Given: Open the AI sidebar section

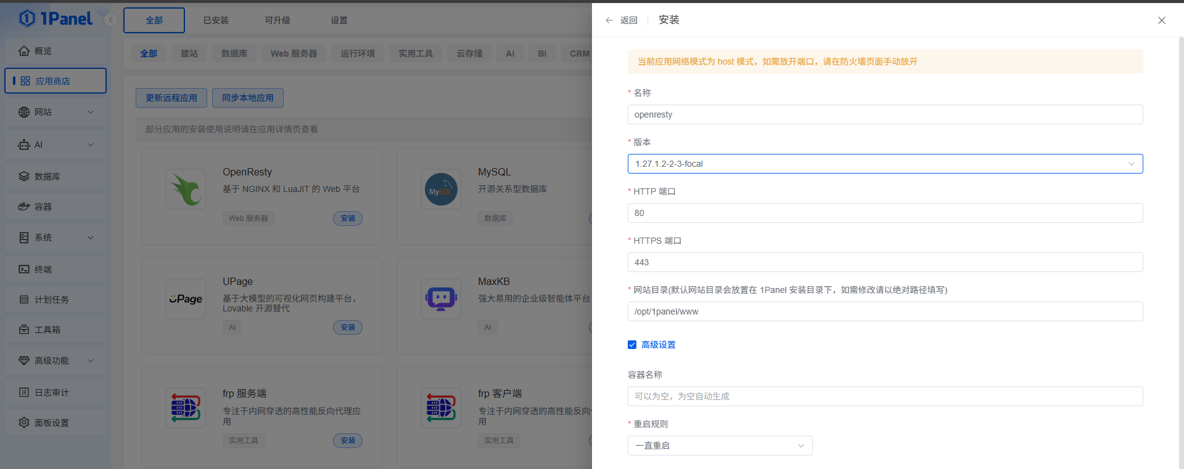Looking at the screenshot, I should (x=55, y=145).
